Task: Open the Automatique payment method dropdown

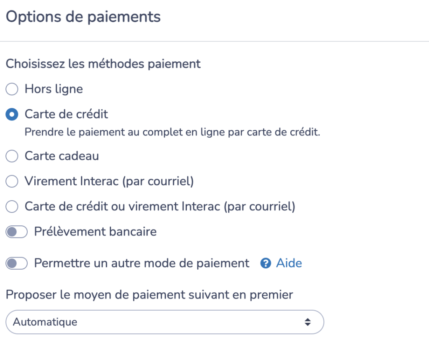Action: tap(165, 322)
